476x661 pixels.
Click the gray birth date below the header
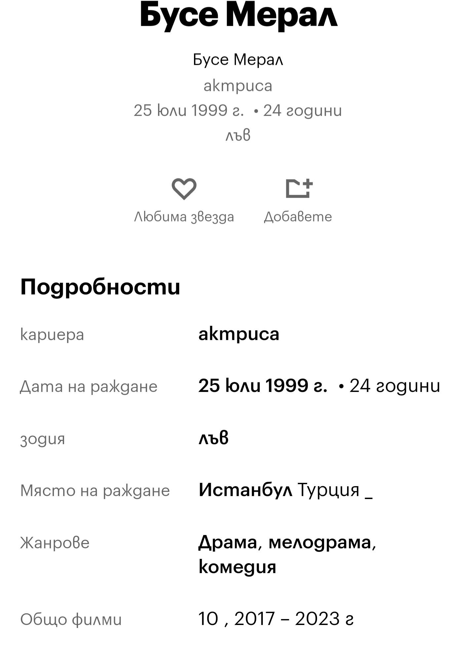pyautogui.click(x=189, y=110)
